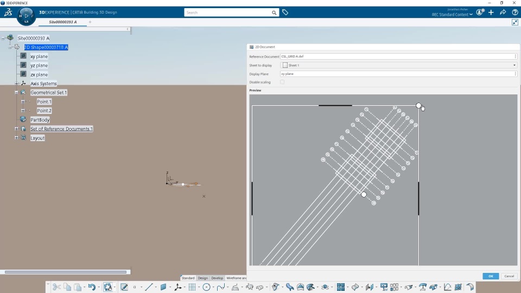
Task: Open the Sheet to display dropdown
Action: (514, 65)
